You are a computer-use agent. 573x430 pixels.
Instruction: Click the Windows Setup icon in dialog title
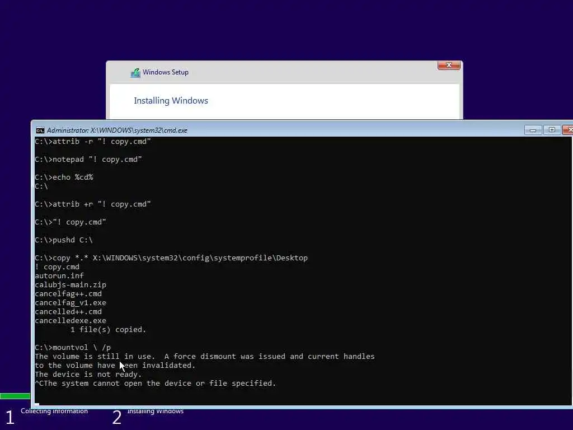135,73
